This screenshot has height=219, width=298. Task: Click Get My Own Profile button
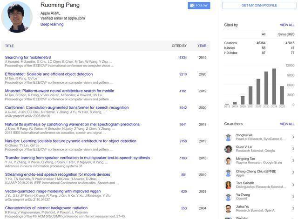pyautogui.click(x=259, y=6)
